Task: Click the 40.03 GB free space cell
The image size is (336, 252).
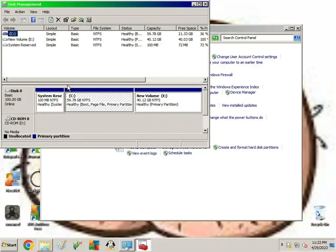Action: (186, 39)
